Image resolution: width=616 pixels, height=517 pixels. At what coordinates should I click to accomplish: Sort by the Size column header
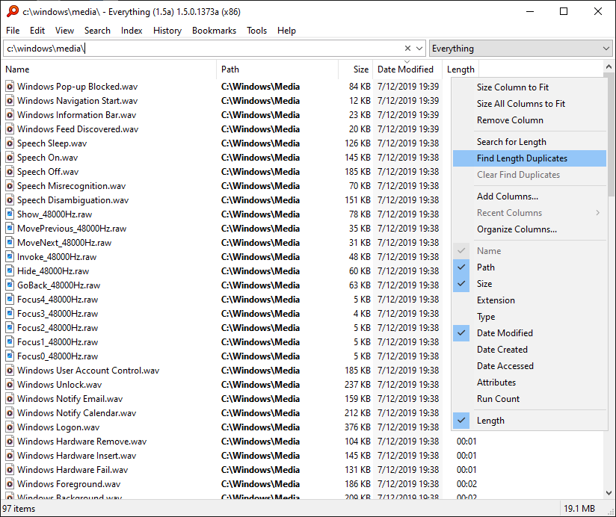[356, 69]
